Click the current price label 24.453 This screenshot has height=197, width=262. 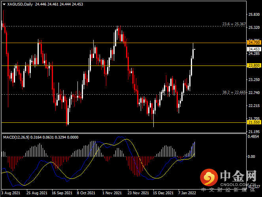(254, 49)
